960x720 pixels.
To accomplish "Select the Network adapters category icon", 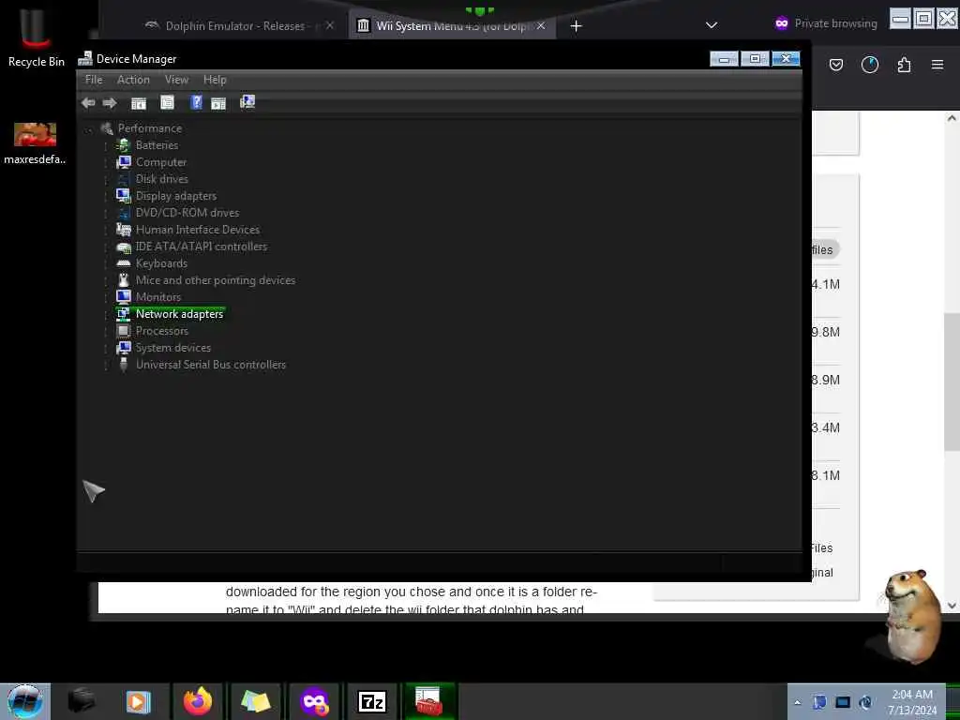I will [x=124, y=313].
